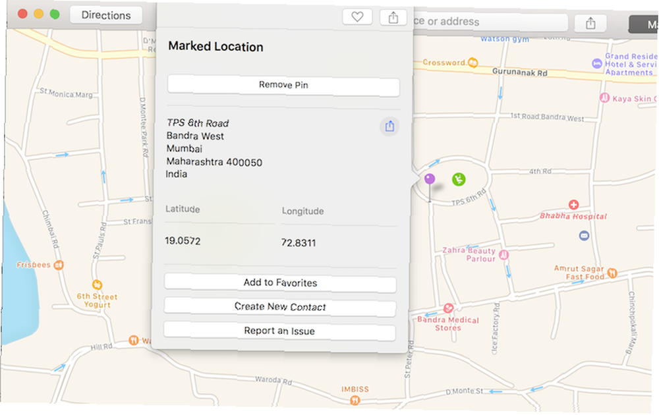659x415 pixels.
Task: Select Kaya Skin Clinic marker icon
Action: tap(605, 98)
